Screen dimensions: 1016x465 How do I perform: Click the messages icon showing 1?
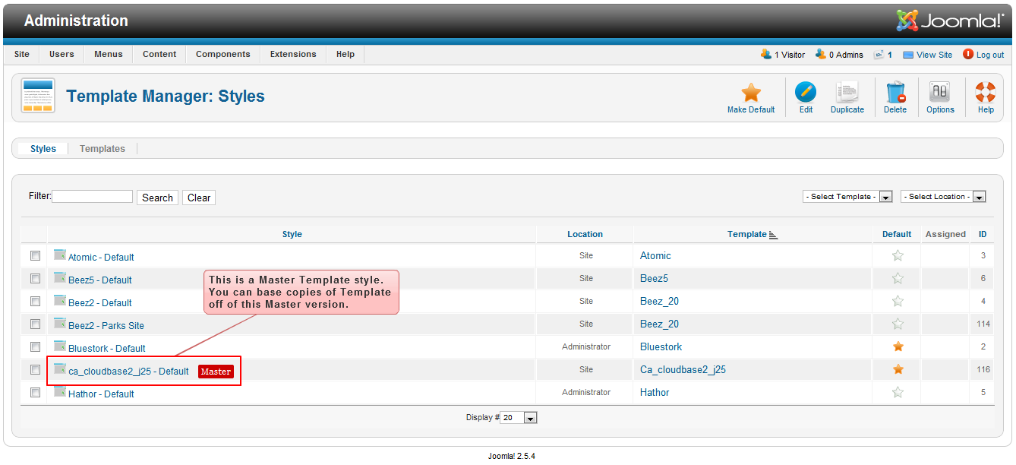(879, 55)
